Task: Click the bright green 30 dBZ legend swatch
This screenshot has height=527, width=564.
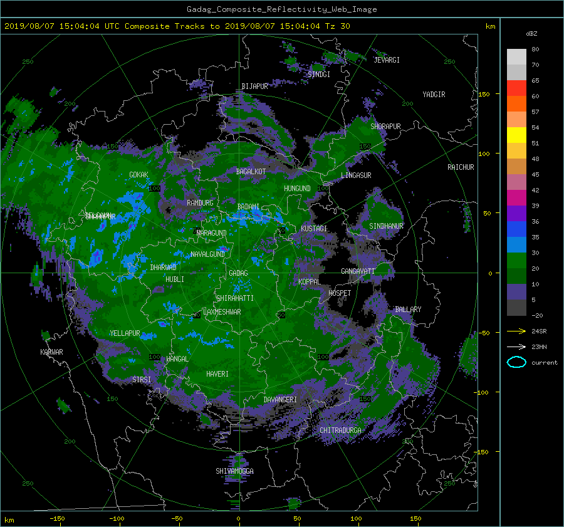Action: pyautogui.click(x=516, y=261)
